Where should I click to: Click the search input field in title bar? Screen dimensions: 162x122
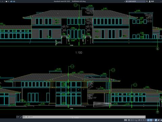pos(135,1)
